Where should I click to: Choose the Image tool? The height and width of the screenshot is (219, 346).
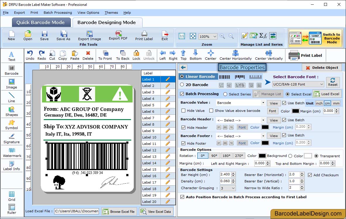point(11,84)
